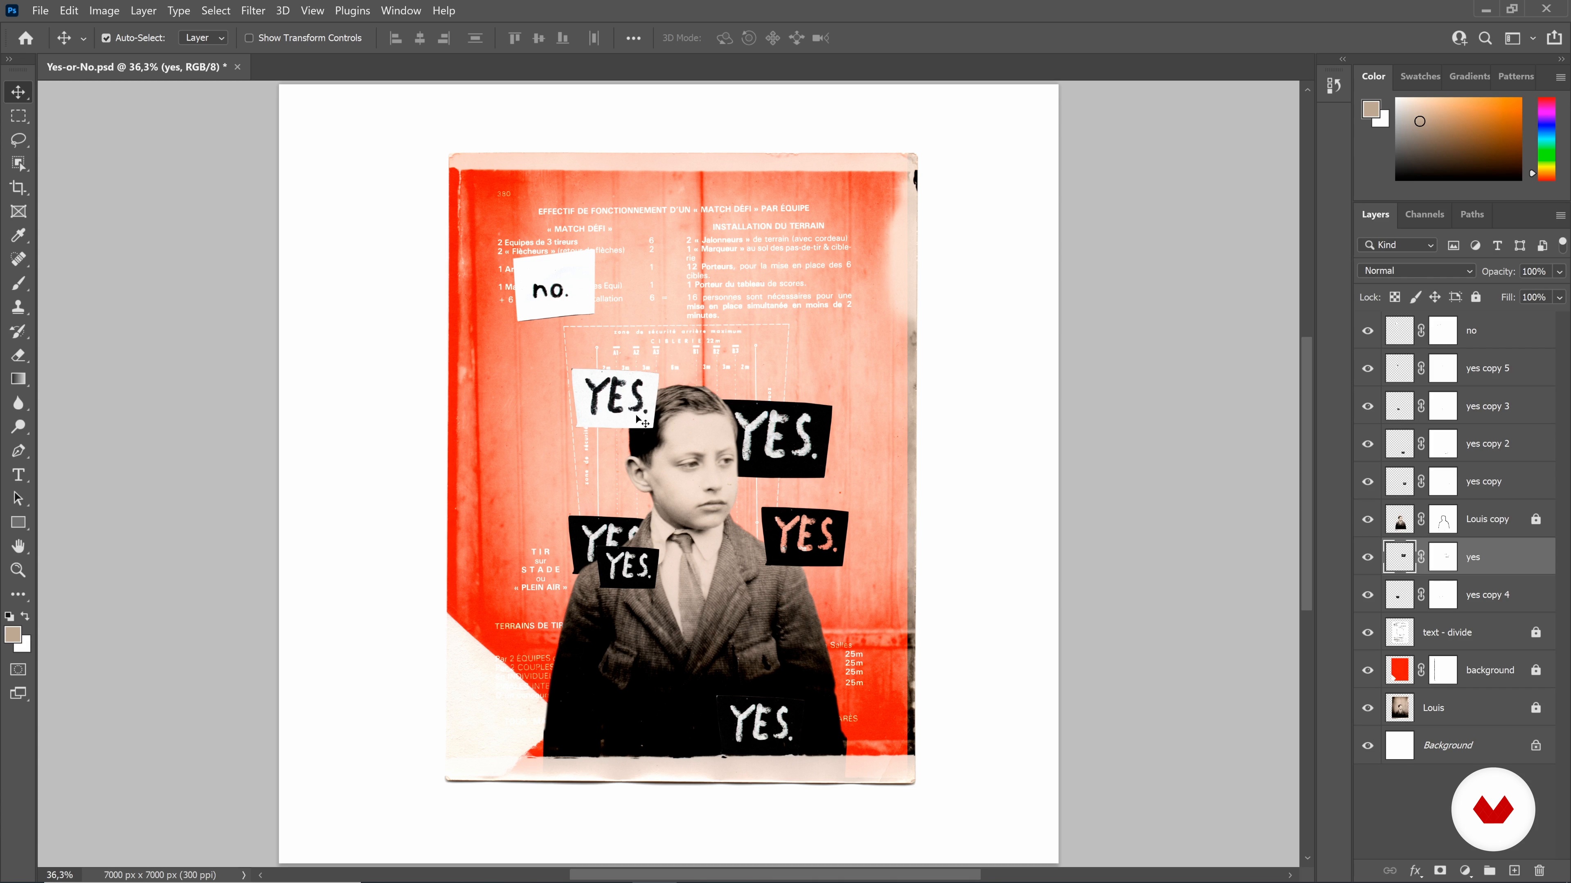Hide the 'yes copy 5' layer
This screenshot has height=883, width=1571.
tap(1368, 369)
